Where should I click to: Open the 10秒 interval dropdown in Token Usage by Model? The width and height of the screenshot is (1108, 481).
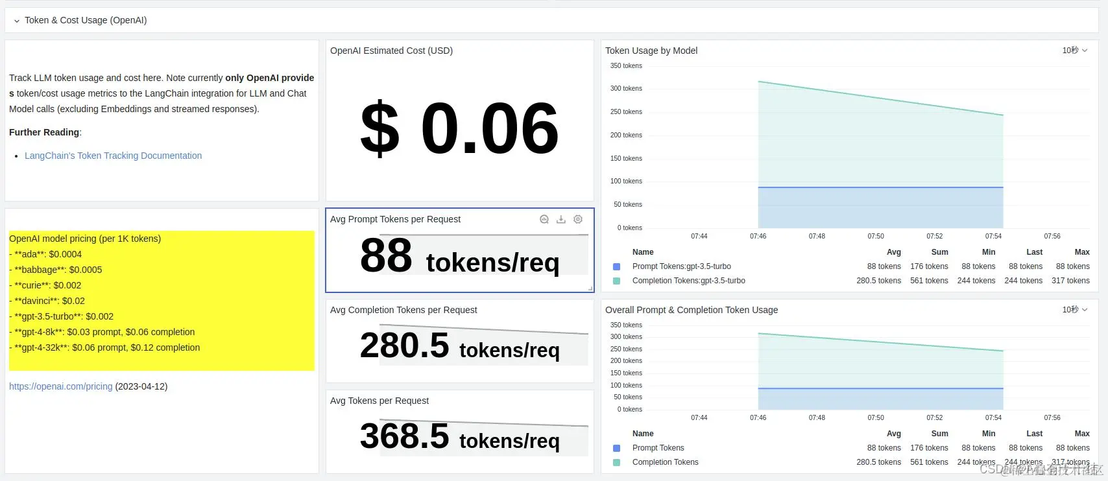pos(1075,51)
